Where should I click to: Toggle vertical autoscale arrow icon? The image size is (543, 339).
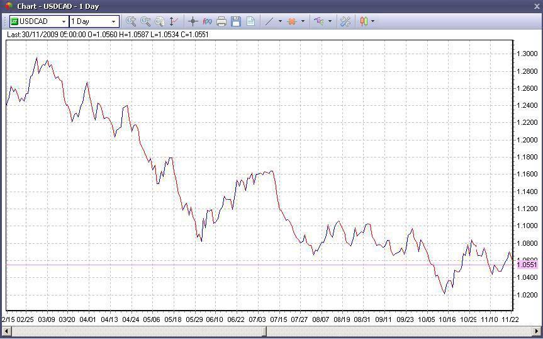(x=174, y=21)
